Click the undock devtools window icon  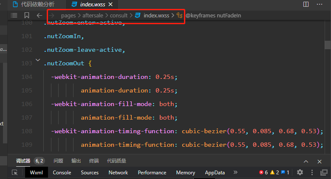[x=324, y=173]
